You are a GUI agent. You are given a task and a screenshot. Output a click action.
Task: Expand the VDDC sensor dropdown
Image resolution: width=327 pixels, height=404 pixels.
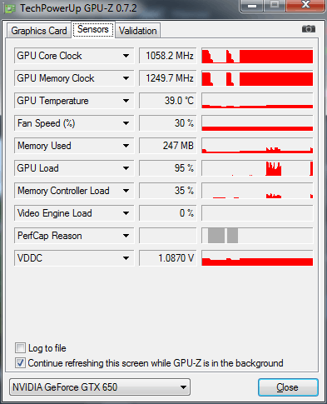click(126, 258)
